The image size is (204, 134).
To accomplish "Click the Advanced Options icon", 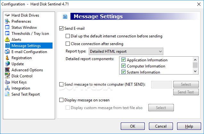I will click(7, 70).
